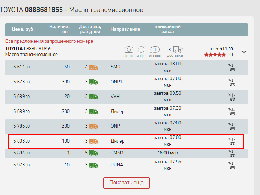This screenshot has width=260, height=195.
Task: Click the green truck icon in PMM1 row
Action: (94, 153)
